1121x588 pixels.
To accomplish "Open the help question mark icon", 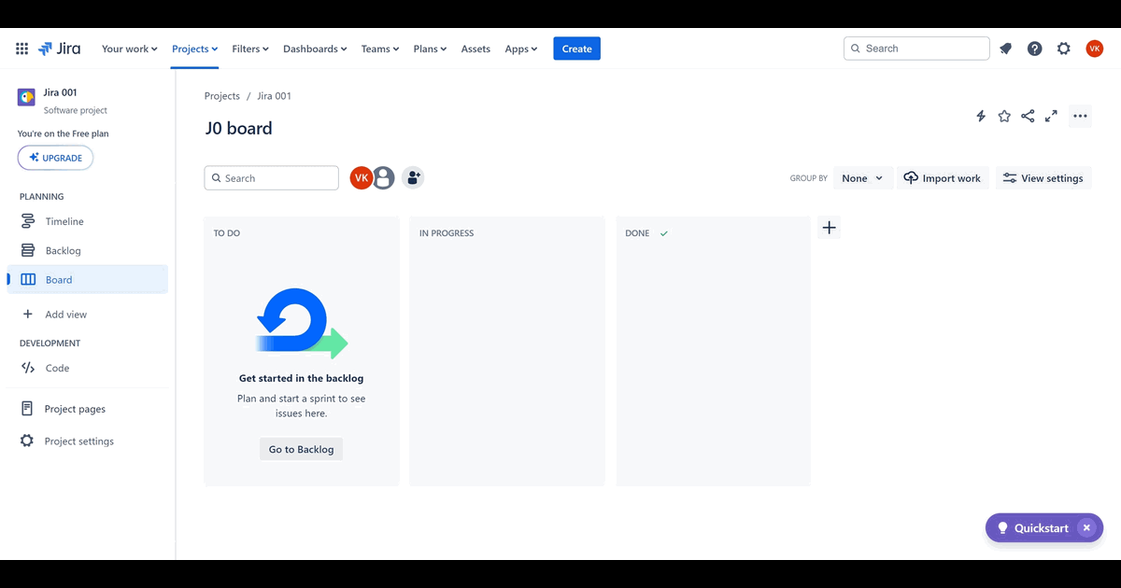I will tap(1035, 49).
